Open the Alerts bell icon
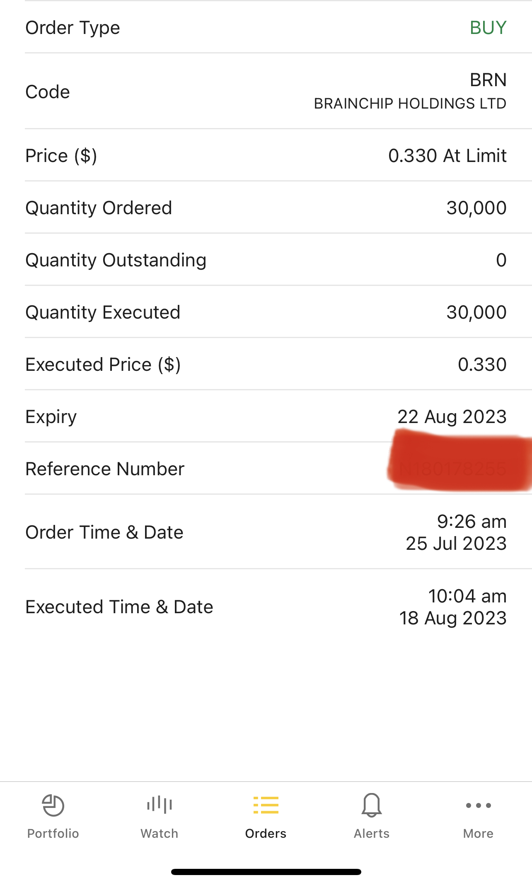 [372, 805]
